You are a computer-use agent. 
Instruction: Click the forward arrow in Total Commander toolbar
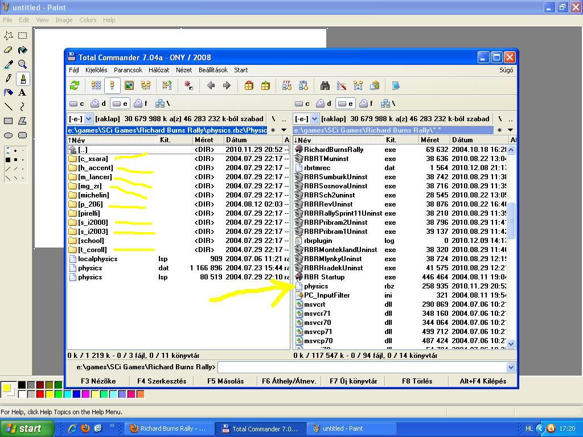point(227,86)
